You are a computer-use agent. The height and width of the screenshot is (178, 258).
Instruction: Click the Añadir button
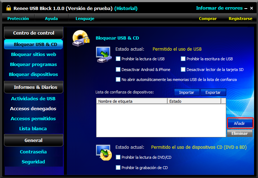click(240, 123)
